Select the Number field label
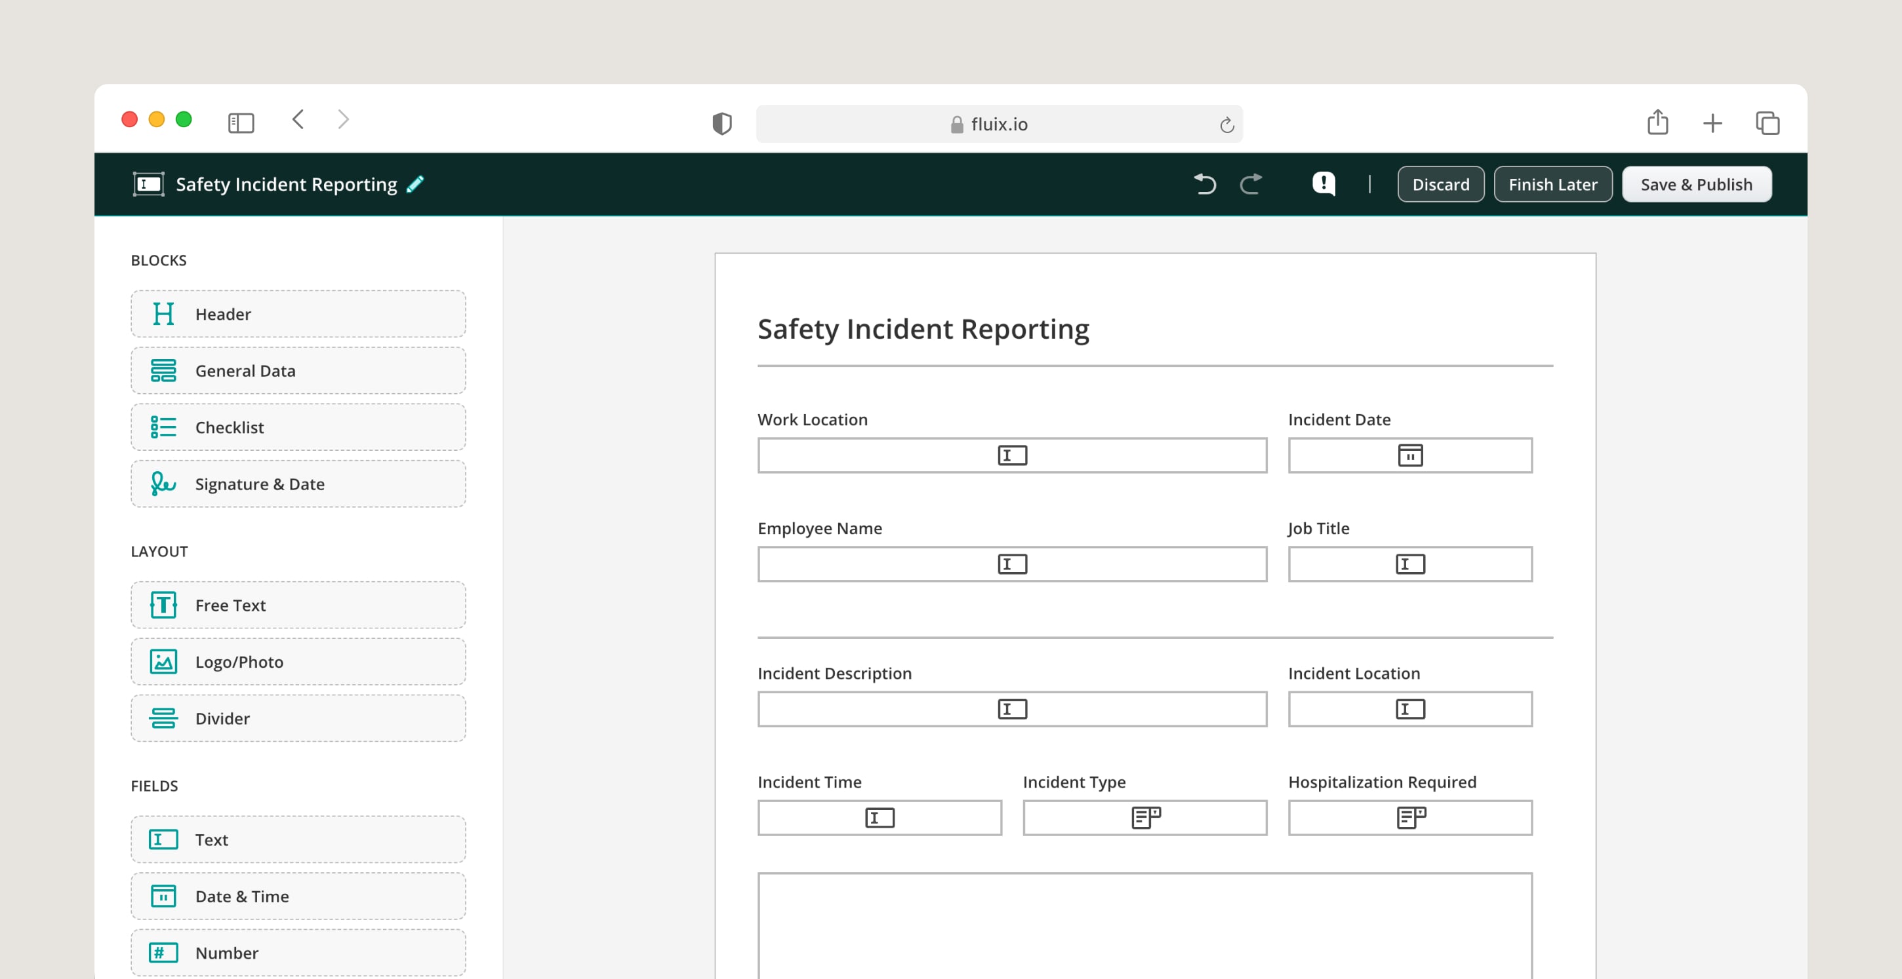 click(x=227, y=954)
